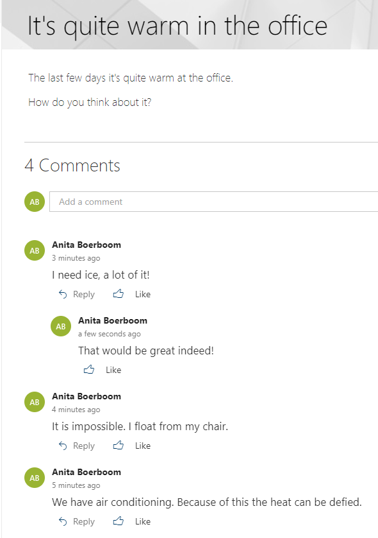
Task: Click the Reply text under "I need ice" comment
Action: (84, 295)
